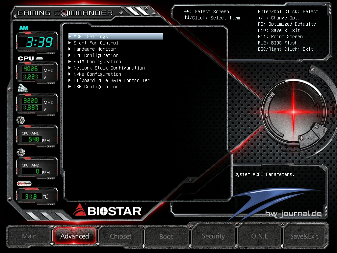Expand arrow beside Network Stack Configuration
The width and height of the screenshot is (337, 253).
coord(70,68)
